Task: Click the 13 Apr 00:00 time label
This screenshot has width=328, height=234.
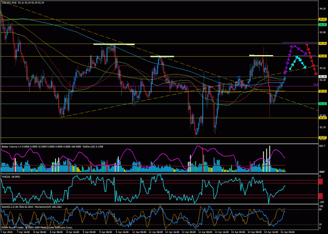Action: [x=188, y=232]
